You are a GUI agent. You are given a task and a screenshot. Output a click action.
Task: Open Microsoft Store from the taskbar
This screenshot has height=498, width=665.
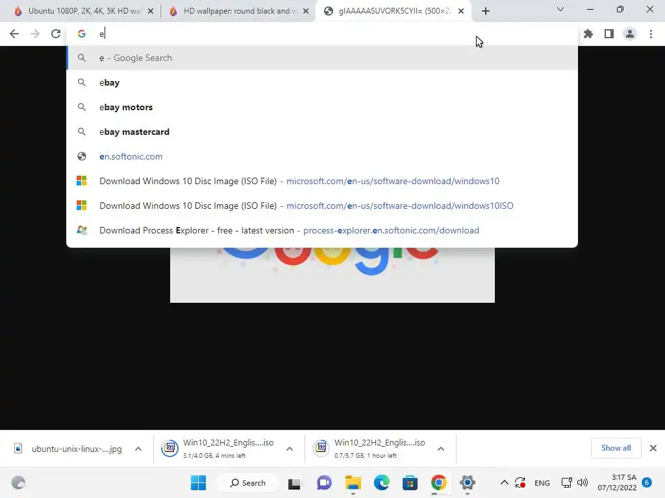pos(410,482)
